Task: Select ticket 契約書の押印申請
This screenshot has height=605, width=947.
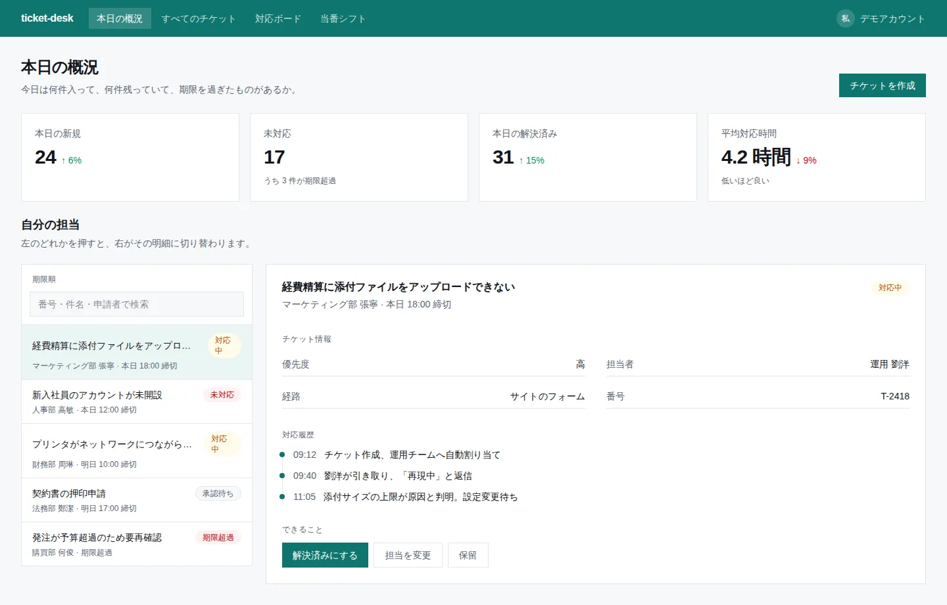Action: pos(137,500)
